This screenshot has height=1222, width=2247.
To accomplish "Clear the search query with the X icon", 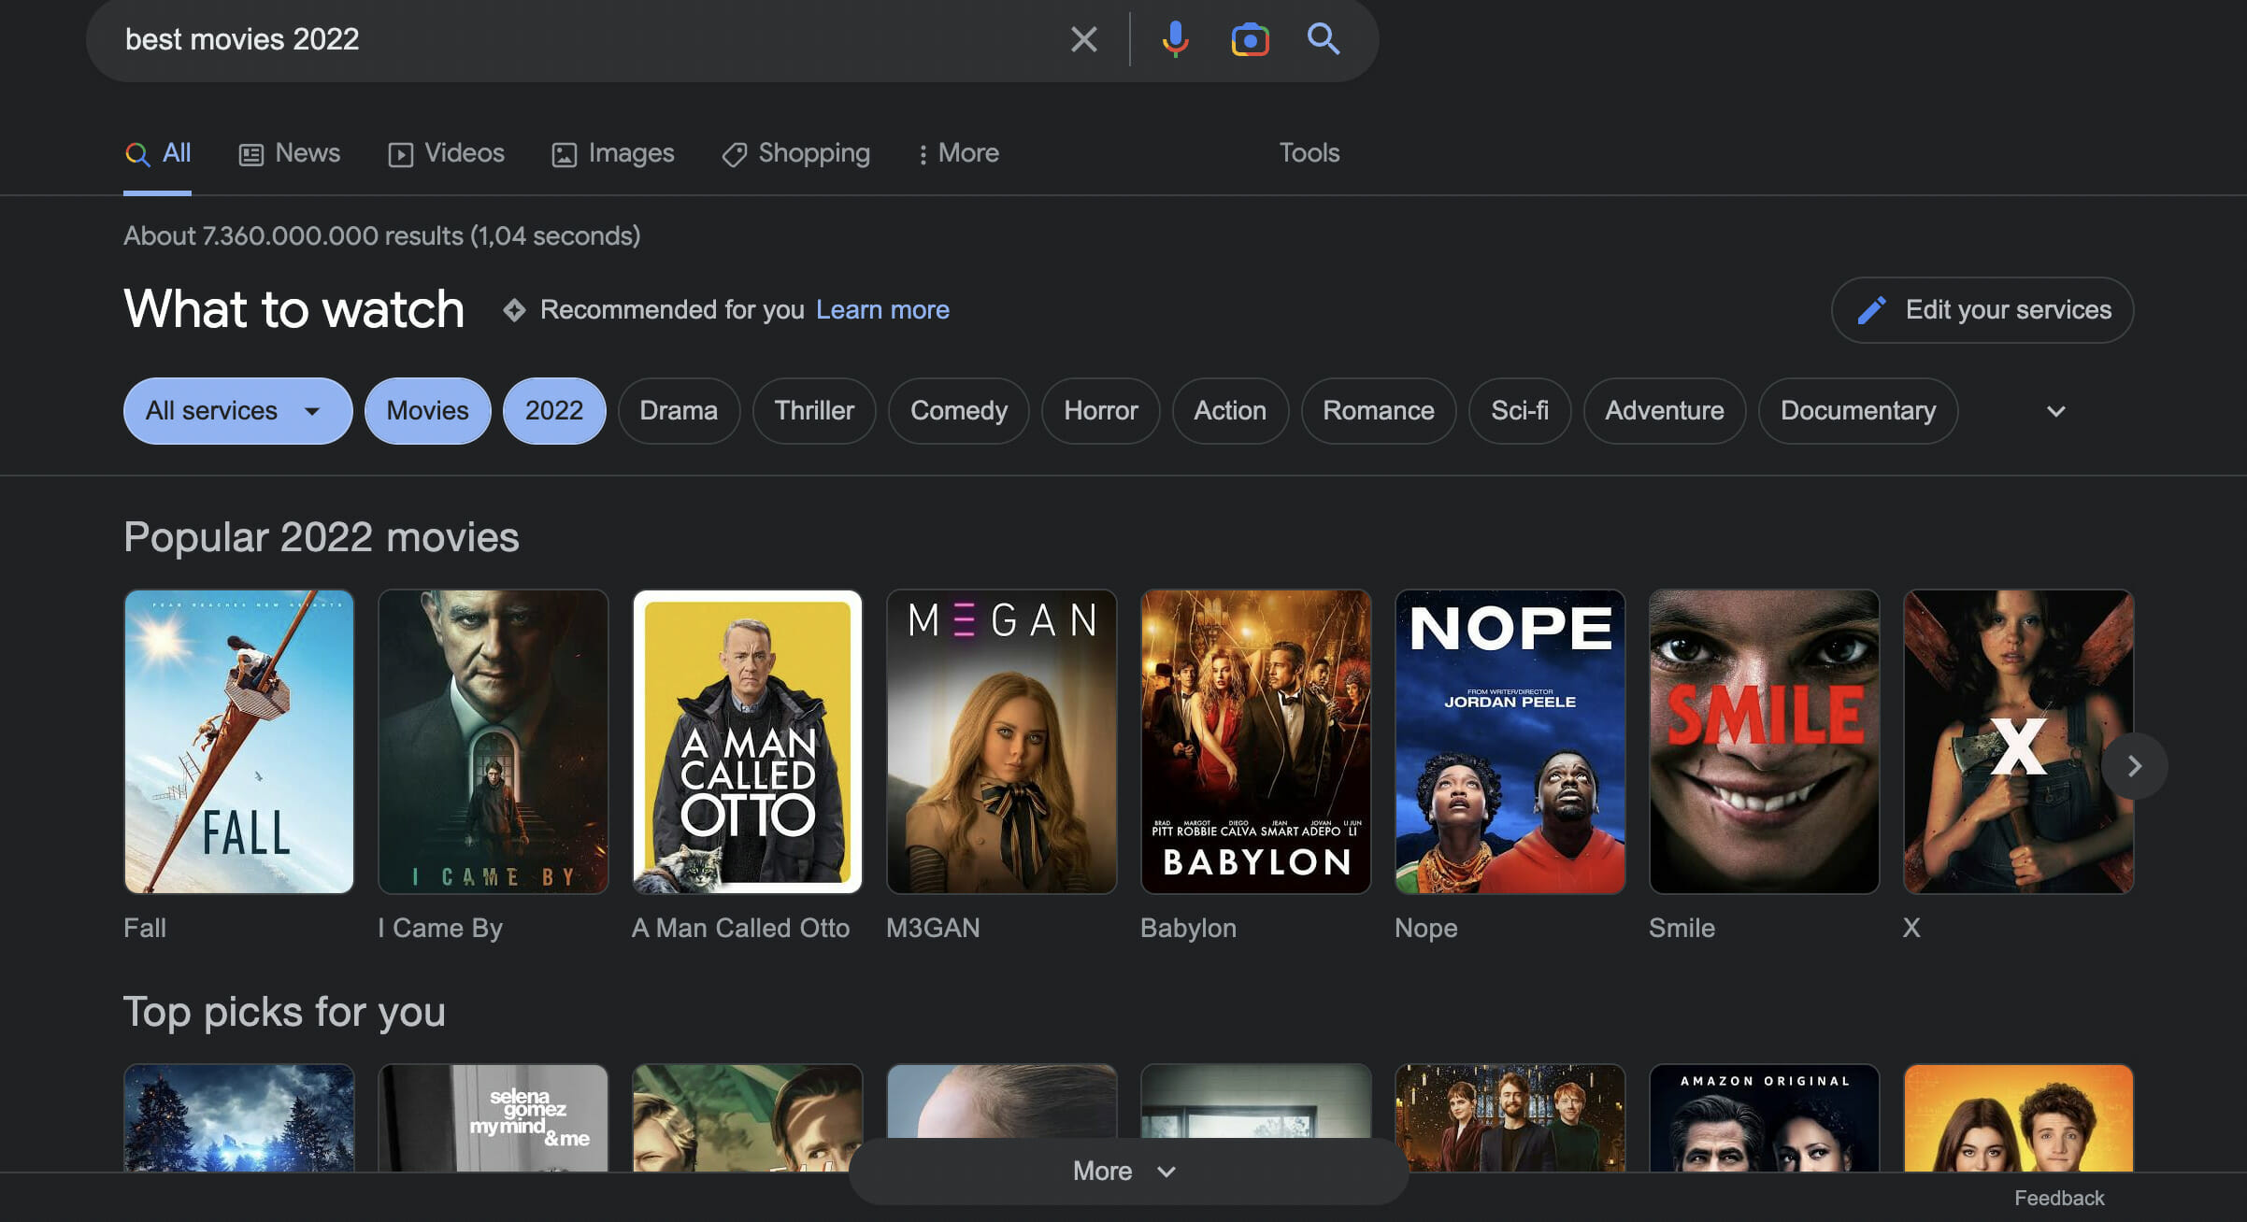I will [1083, 39].
